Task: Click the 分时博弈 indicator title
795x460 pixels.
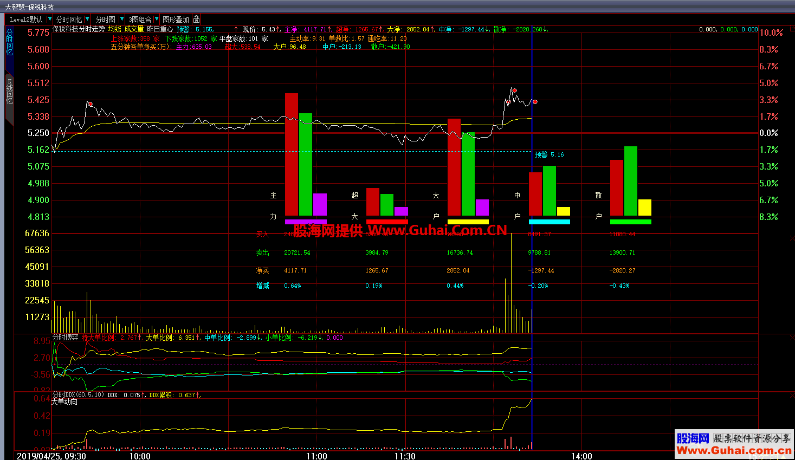Action: click(x=65, y=338)
